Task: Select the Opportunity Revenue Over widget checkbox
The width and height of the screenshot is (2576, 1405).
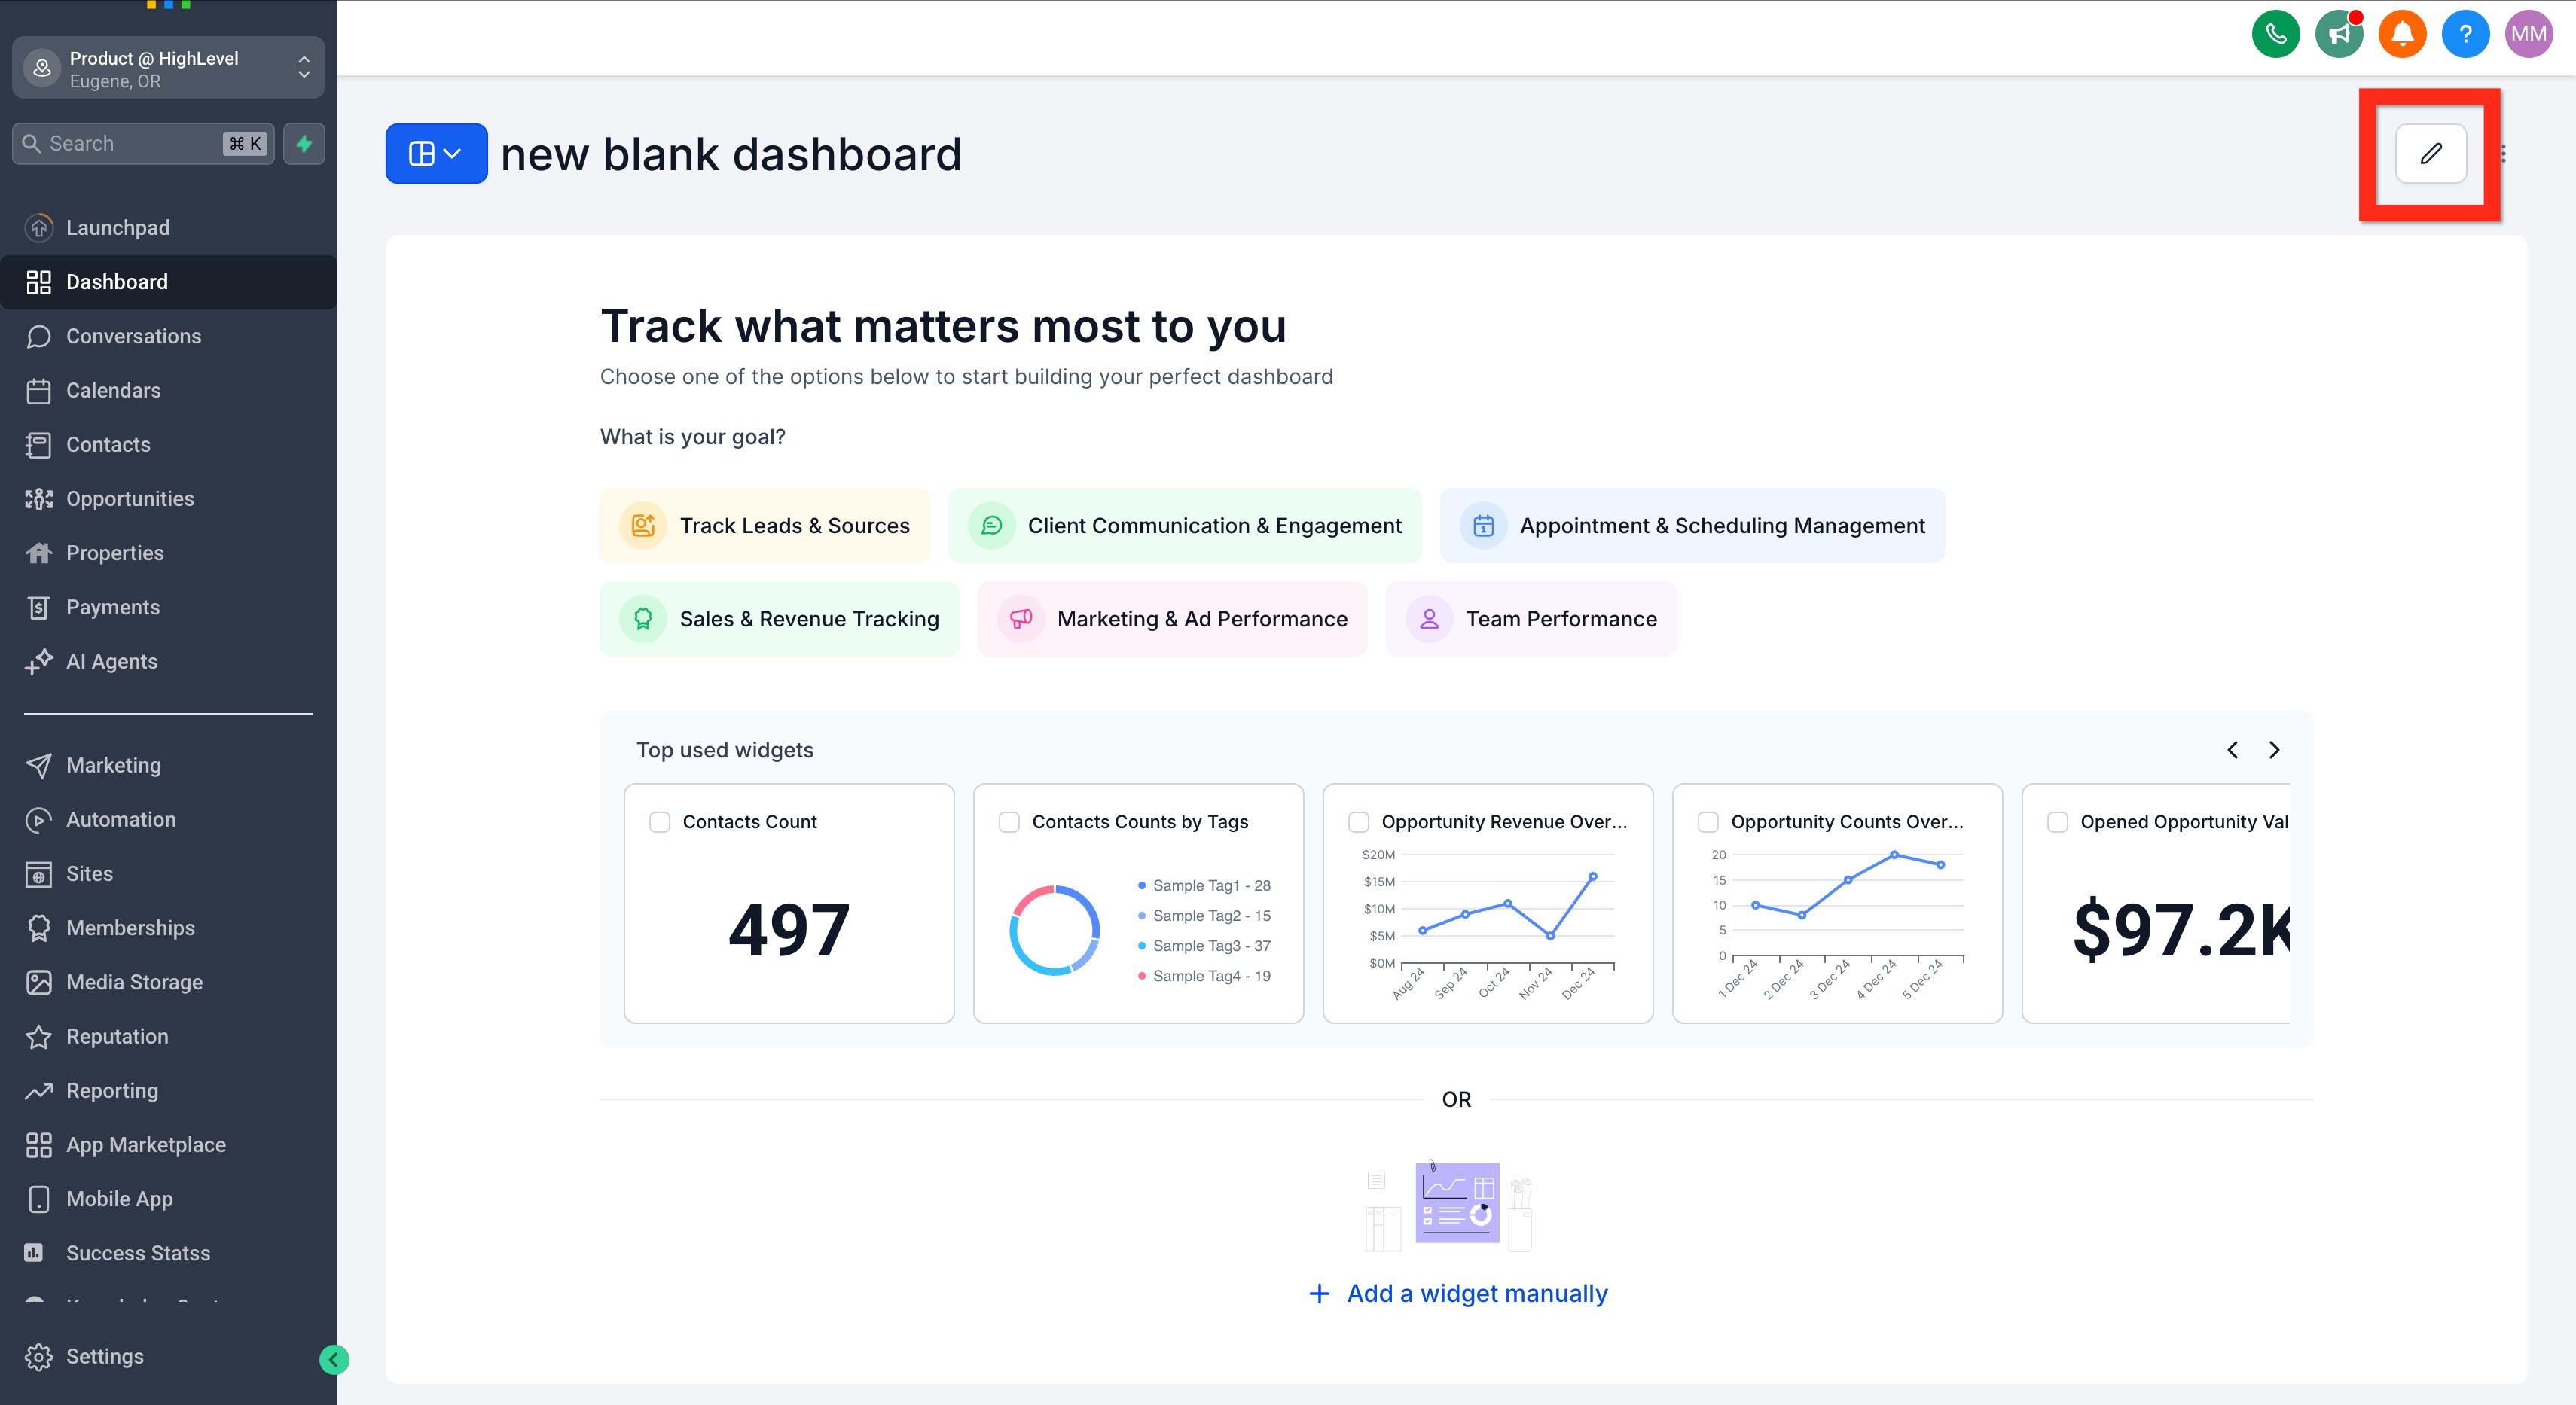Action: [1358, 821]
